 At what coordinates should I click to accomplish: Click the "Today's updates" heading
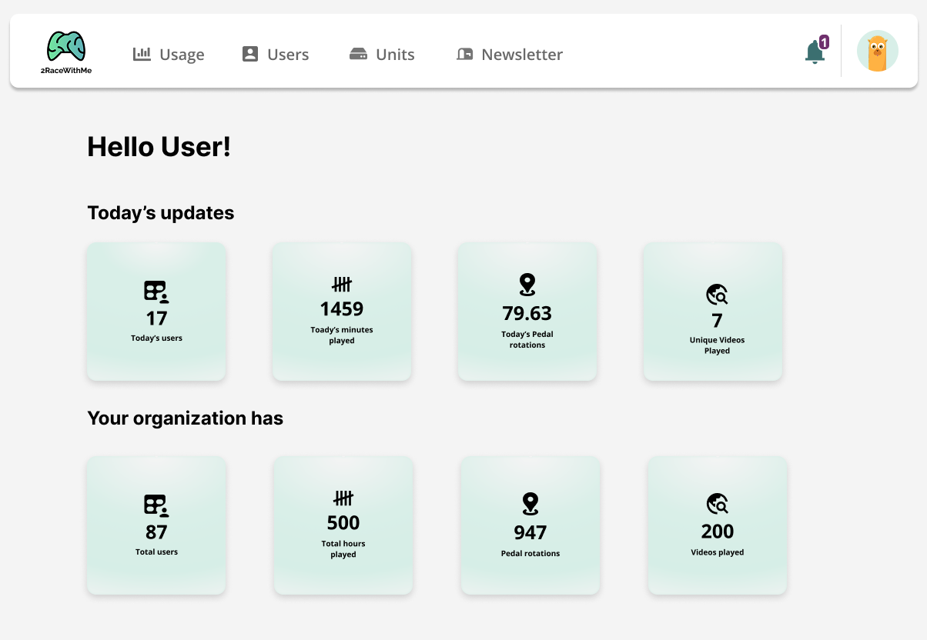pos(161,212)
